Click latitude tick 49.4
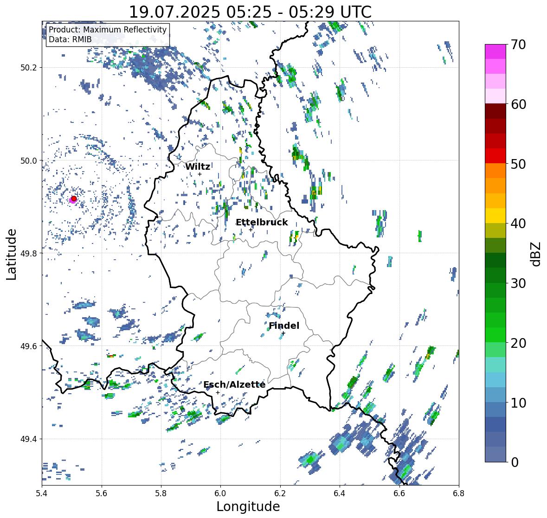This screenshot has height=518, width=547. (x=29, y=439)
